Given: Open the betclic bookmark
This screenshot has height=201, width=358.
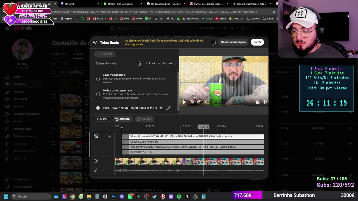Looking at the screenshot, I should tap(221, 19).
